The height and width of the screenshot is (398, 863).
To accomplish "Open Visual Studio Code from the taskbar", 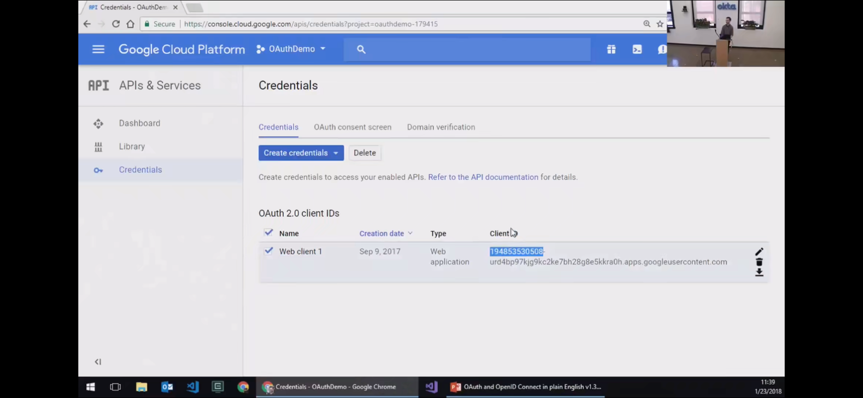I will point(193,386).
